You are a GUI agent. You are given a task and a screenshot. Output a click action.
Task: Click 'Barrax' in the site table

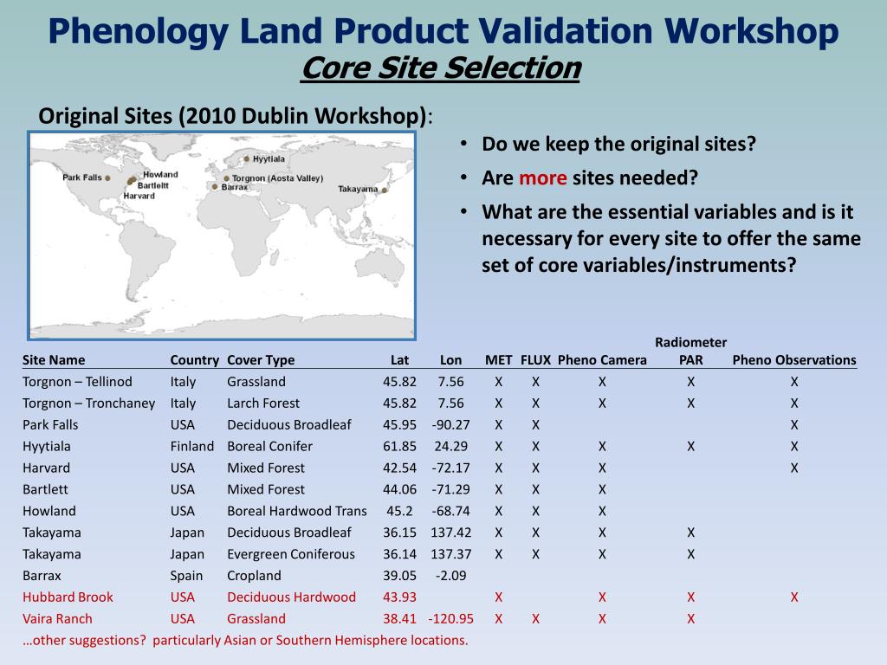pyautogui.click(x=42, y=576)
